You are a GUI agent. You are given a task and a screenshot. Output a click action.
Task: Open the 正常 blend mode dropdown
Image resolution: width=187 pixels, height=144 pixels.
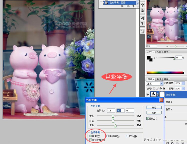pos(155,83)
